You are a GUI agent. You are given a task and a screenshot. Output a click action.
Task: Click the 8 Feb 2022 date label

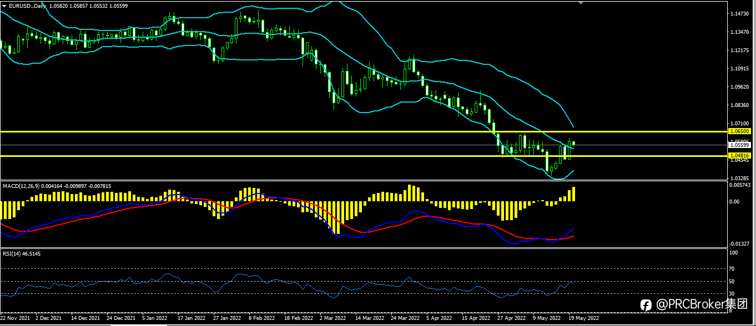click(x=261, y=319)
